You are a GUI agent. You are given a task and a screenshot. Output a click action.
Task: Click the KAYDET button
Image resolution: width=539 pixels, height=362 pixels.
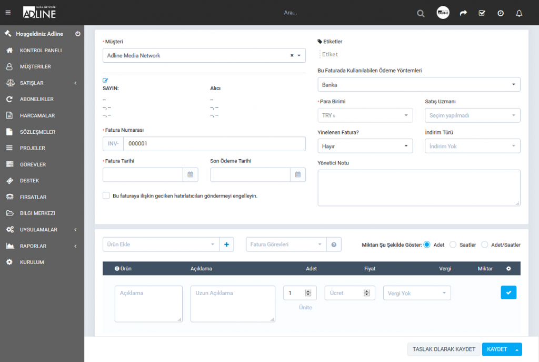pos(496,349)
